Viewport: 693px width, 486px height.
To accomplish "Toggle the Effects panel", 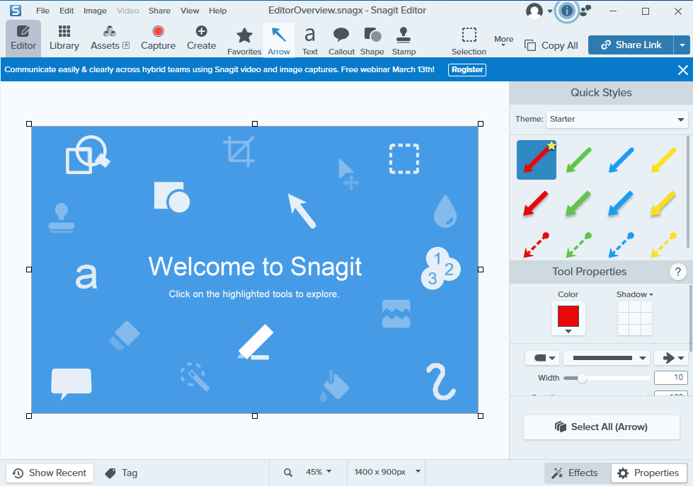I will [x=575, y=473].
